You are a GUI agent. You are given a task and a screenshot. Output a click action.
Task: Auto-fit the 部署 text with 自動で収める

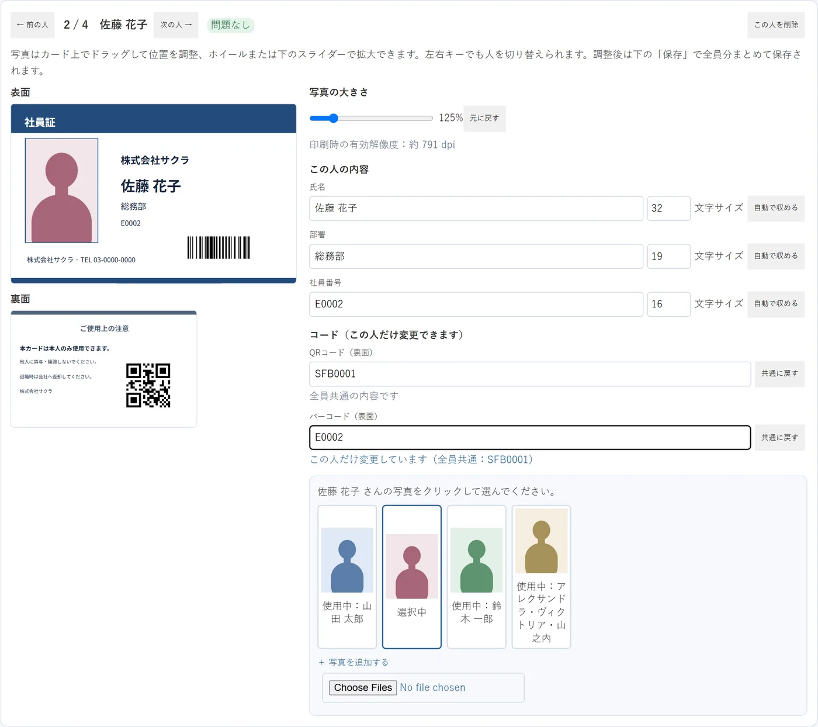[x=776, y=256]
